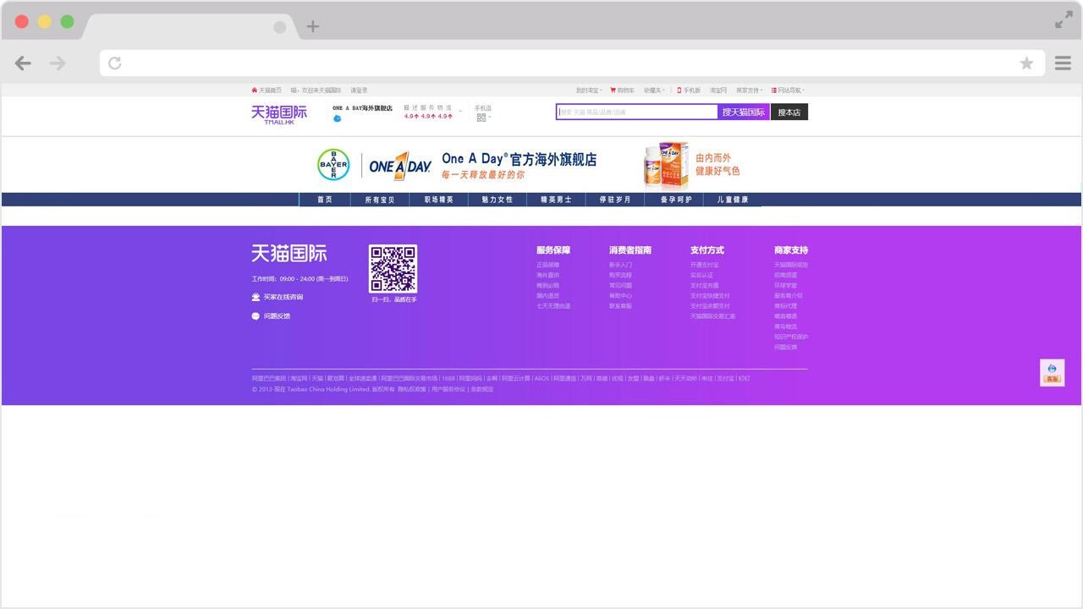1083x609 pixels.
Task: Open the 阿里巴巴集团 footer link
Action: click(268, 378)
